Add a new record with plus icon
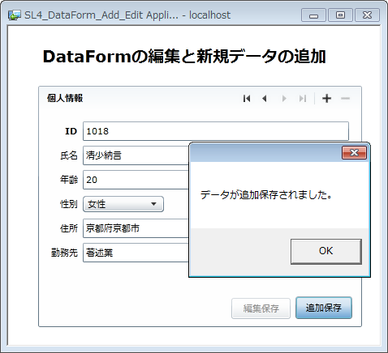This screenshot has width=388, height=353. pos(326,99)
